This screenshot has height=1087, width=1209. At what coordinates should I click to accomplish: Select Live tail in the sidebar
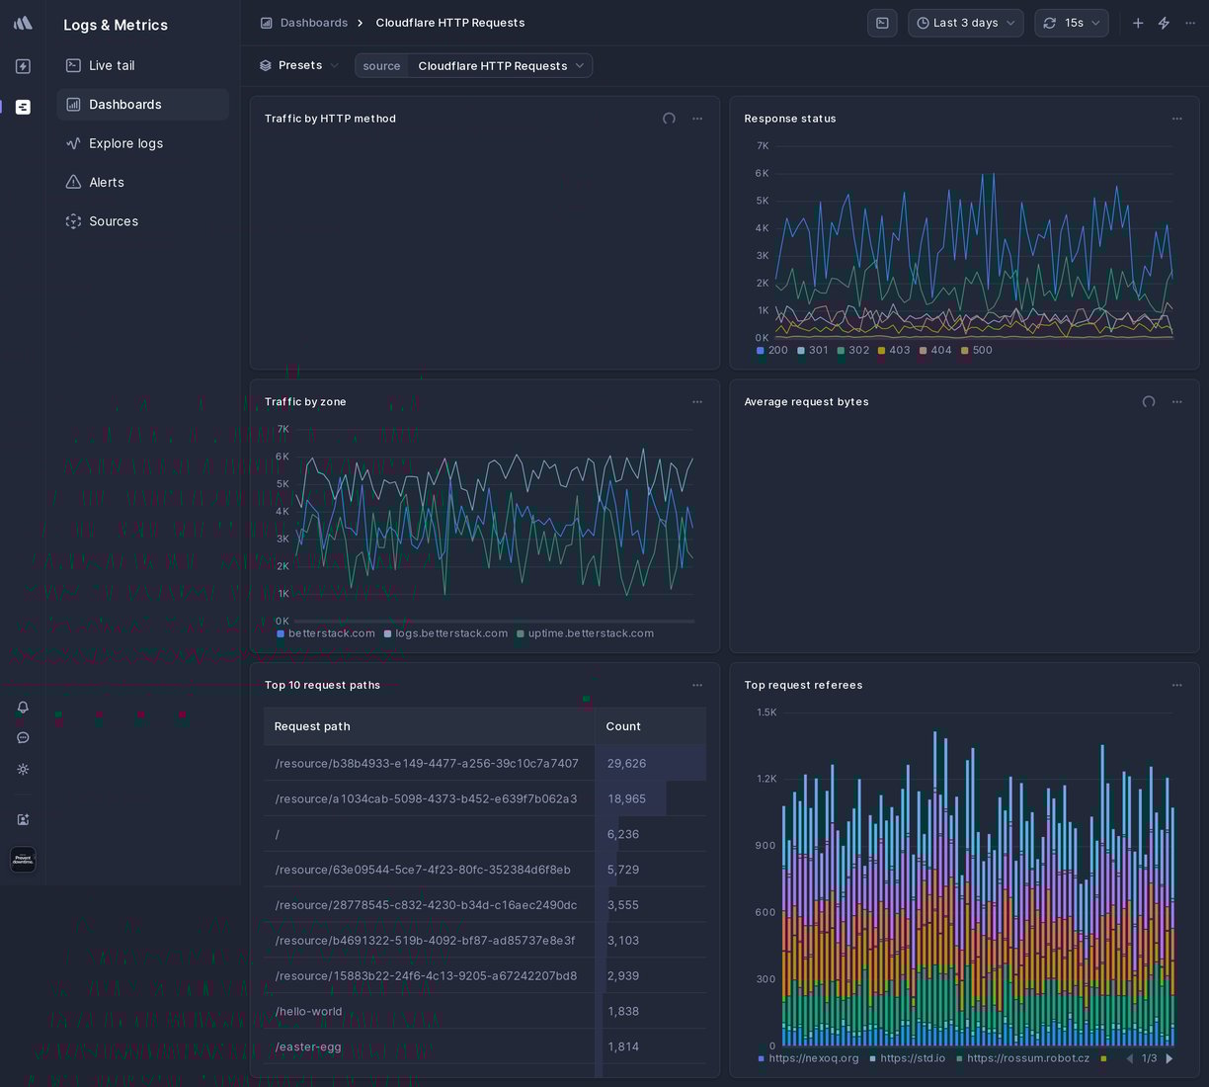pyautogui.click(x=111, y=65)
